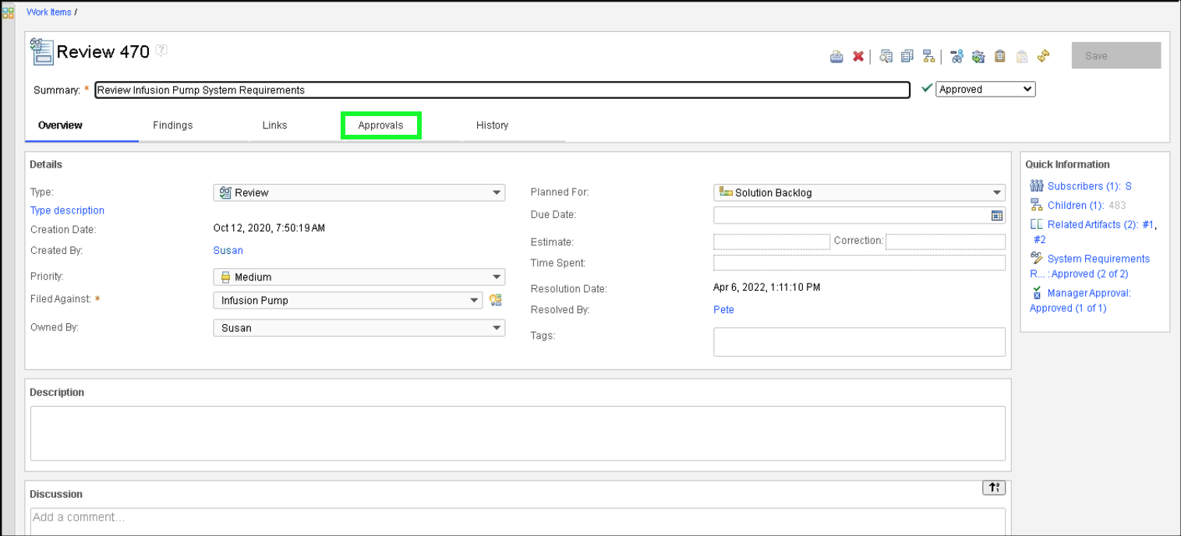Open the Approved status dropdown
1181x536 pixels.
[x=985, y=90]
